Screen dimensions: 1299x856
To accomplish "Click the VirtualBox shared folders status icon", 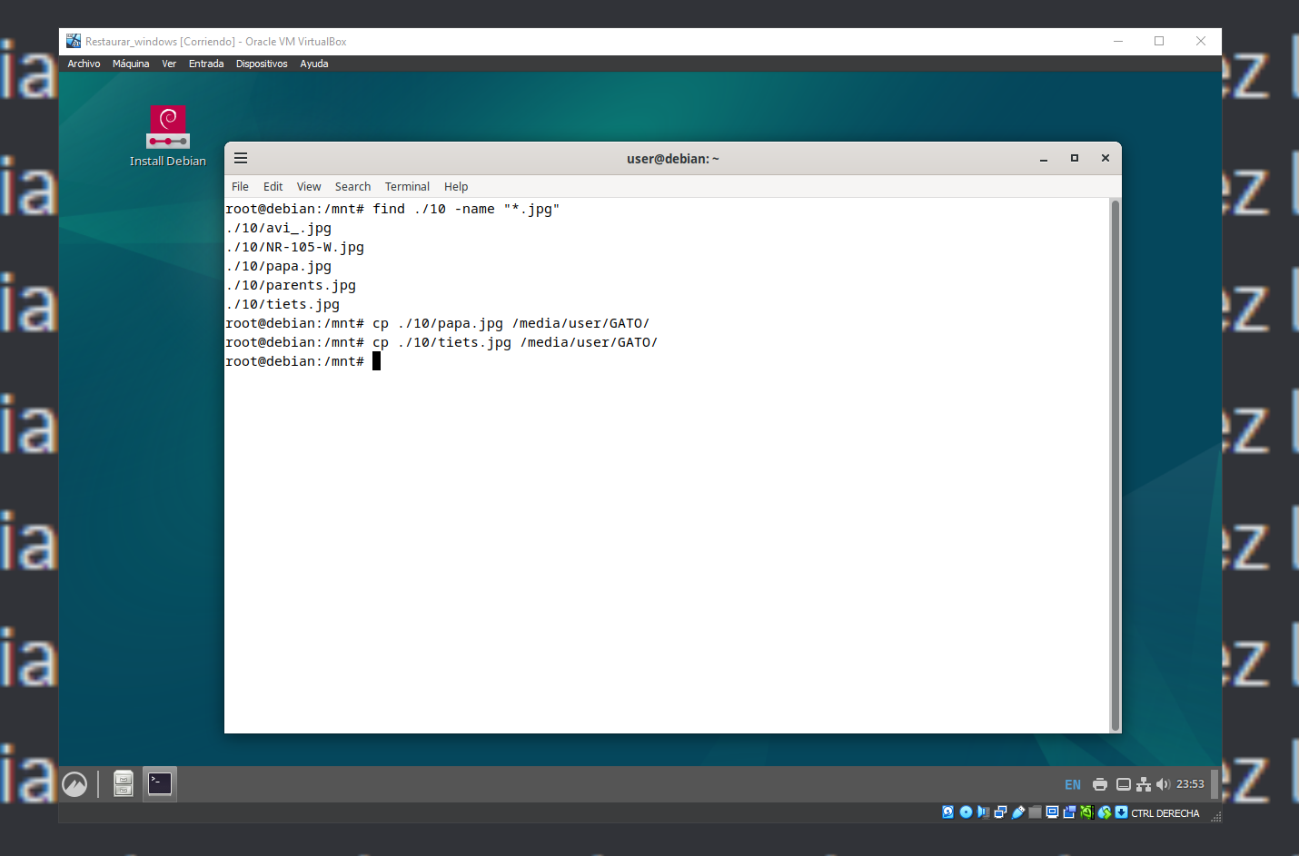I will (x=1035, y=812).
